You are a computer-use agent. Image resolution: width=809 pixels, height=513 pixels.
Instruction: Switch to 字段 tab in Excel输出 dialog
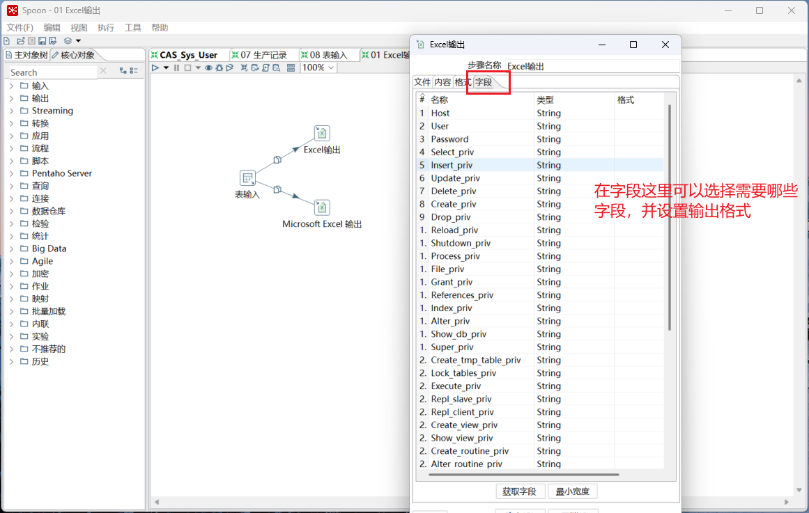[x=484, y=82]
